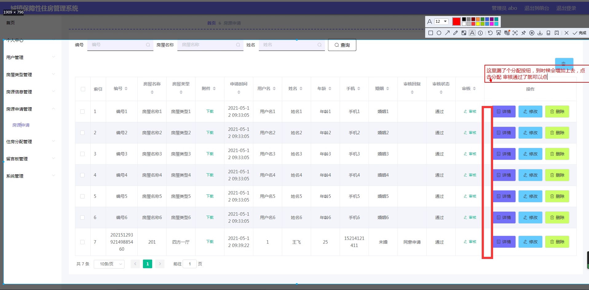The image size is (589, 290).
Task: Check the row for 编号3
Action: tap(82, 154)
